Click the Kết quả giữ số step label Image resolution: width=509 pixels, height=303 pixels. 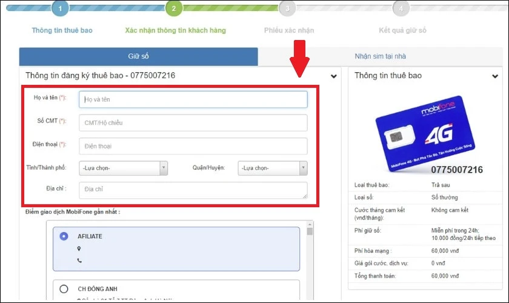tap(402, 30)
